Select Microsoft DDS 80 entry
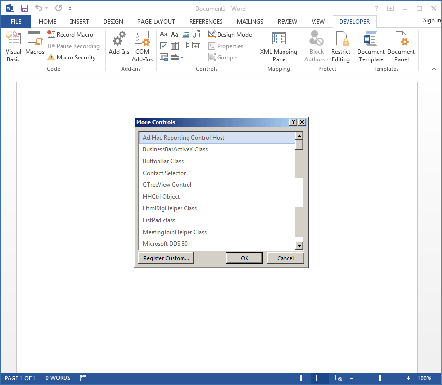Screen dimensions: 442x385 217,244
